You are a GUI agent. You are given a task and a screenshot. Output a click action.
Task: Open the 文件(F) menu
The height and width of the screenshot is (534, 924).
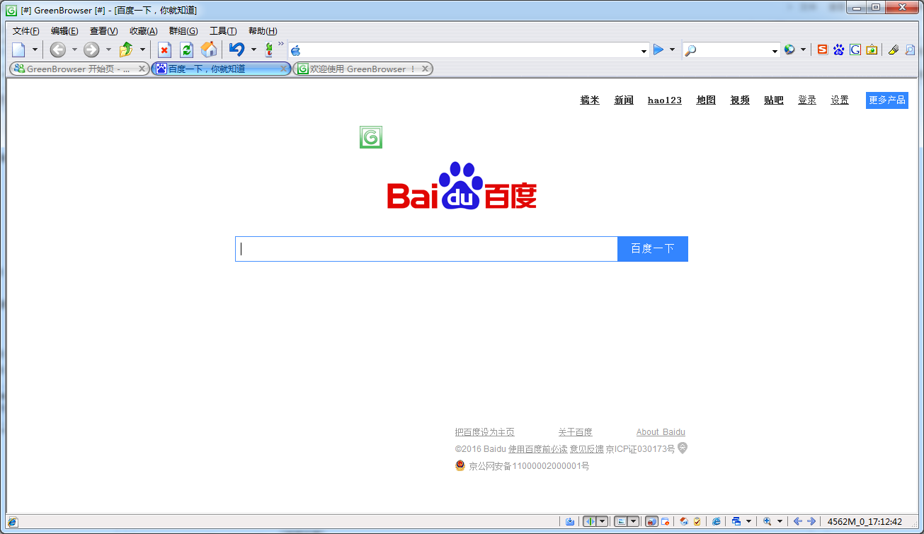[26, 31]
